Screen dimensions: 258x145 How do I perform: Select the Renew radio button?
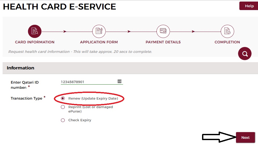pos(63,98)
